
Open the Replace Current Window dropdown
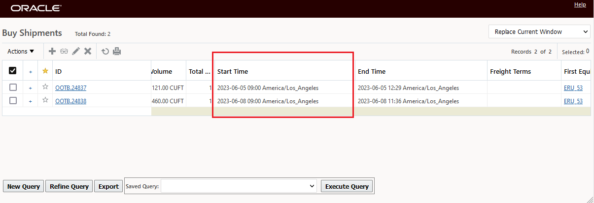click(539, 31)
